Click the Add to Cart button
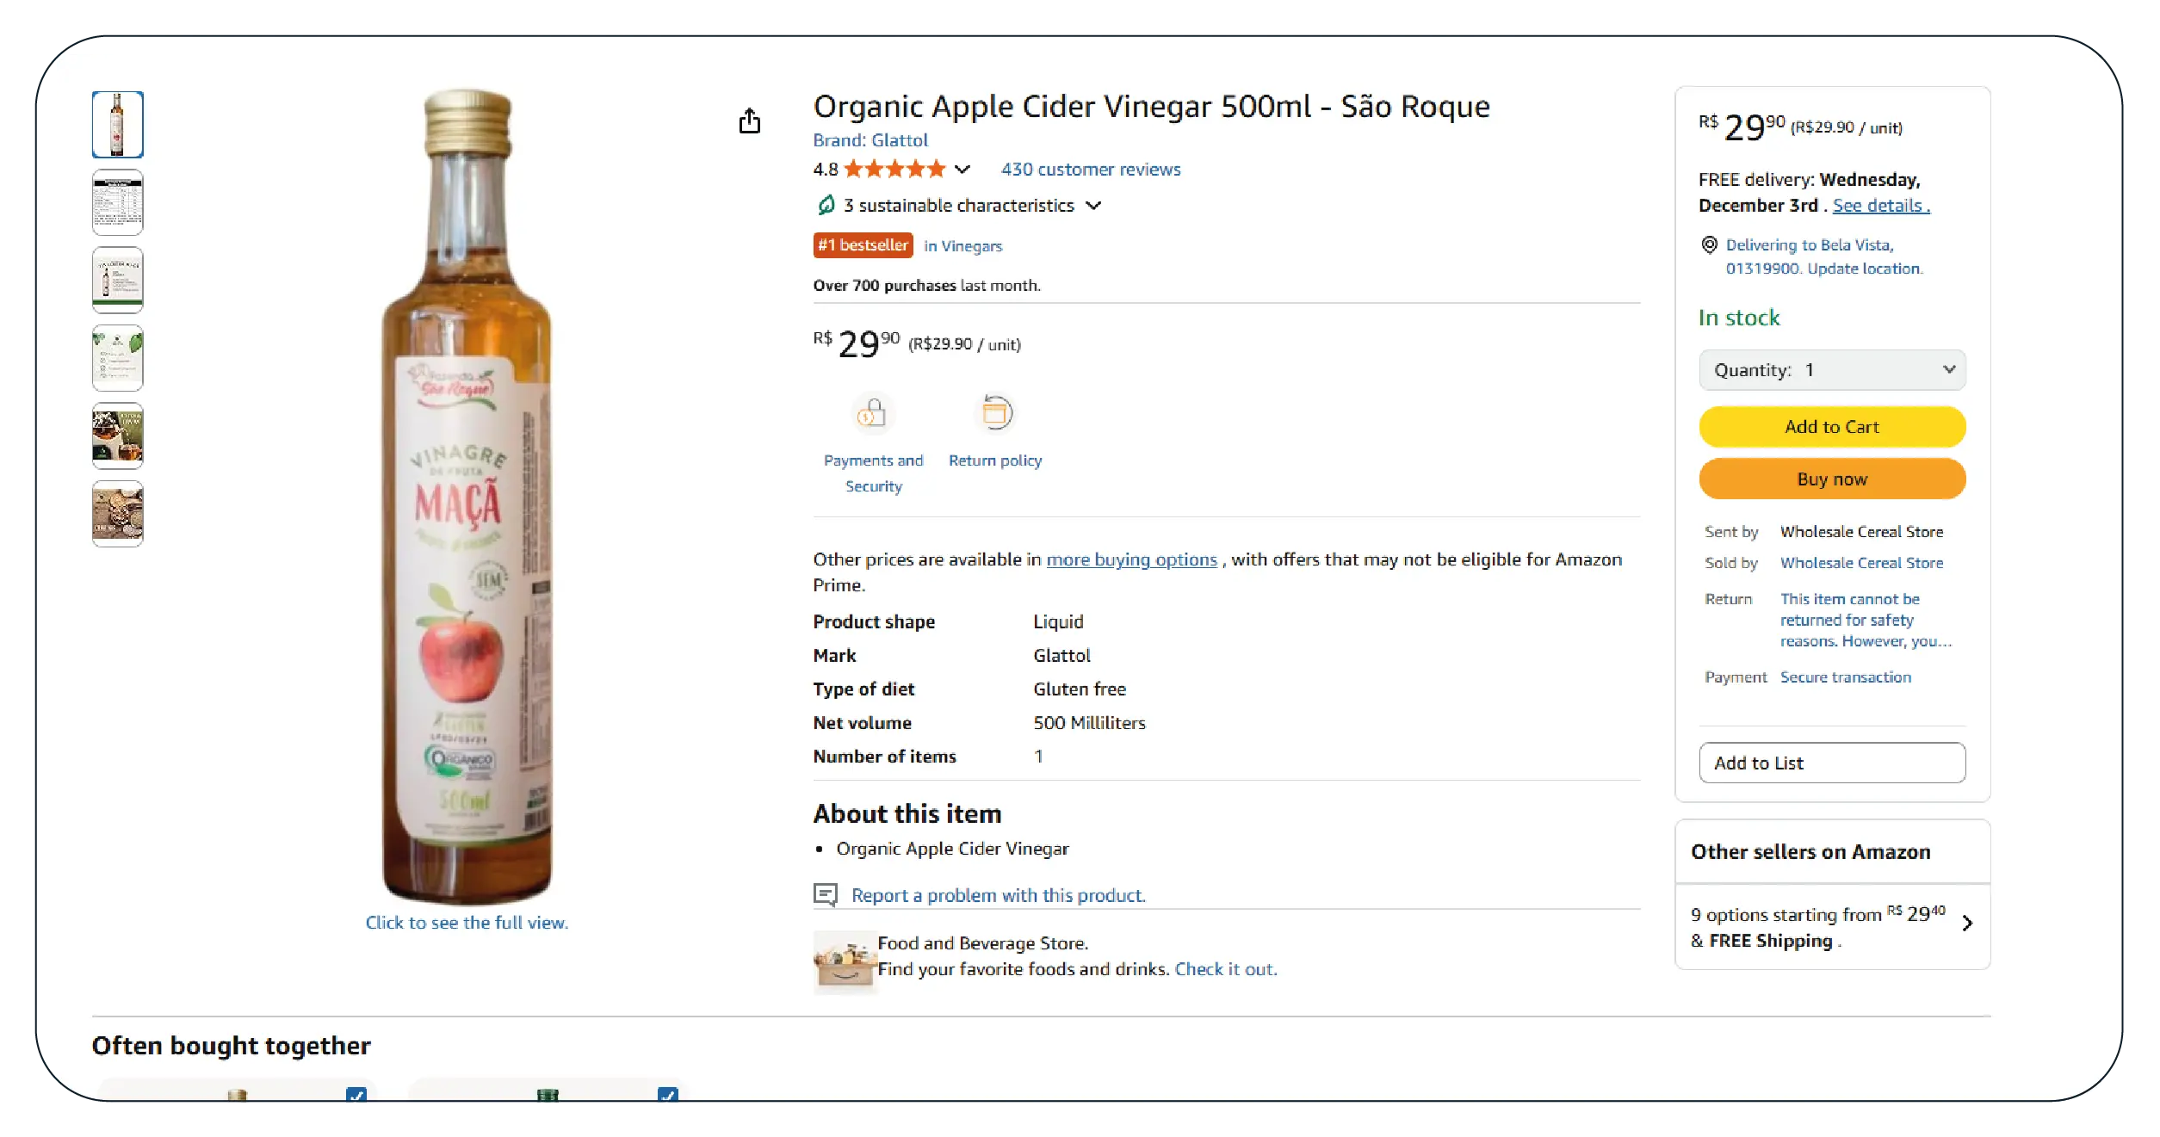 pyautogui.click(x=1831, y=427)
